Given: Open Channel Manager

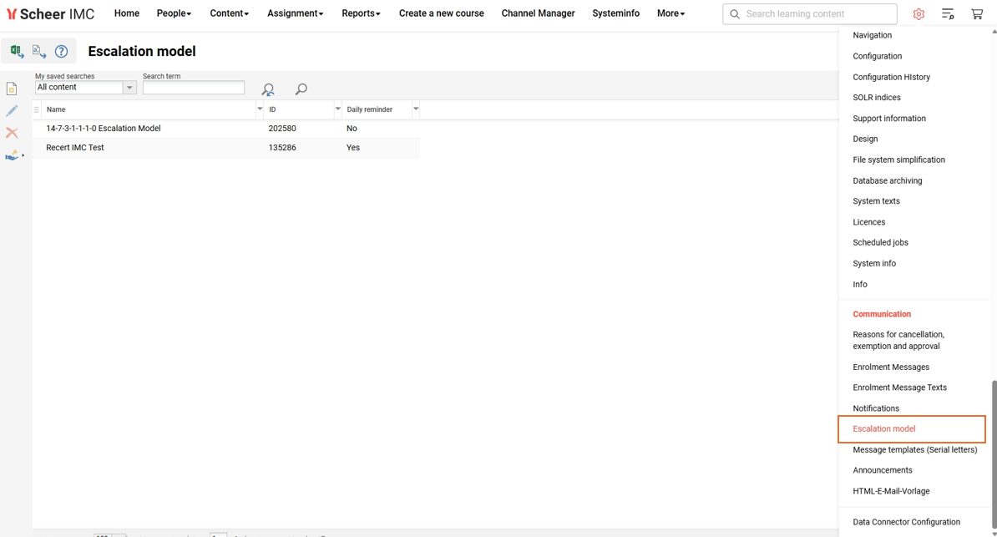Looking at the screenshot, I should [538, 13].
